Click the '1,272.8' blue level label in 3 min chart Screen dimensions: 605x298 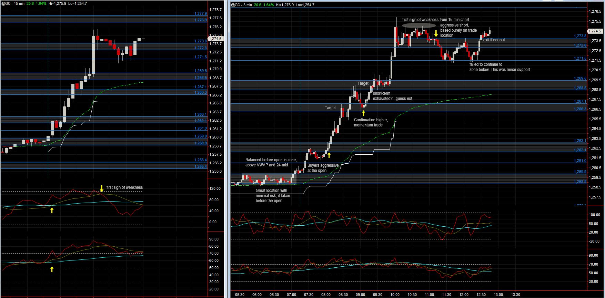coord(580,45)
